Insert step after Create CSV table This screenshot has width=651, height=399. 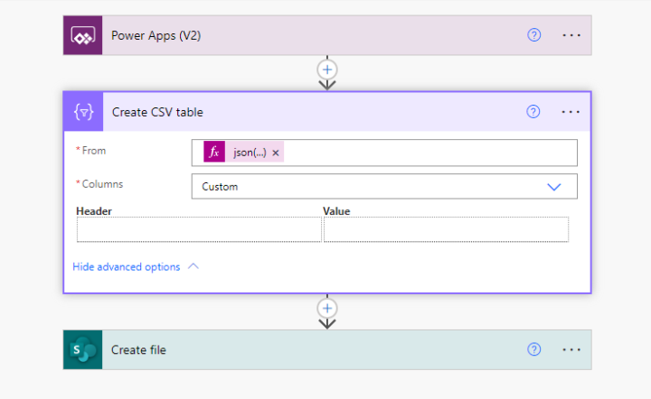[327, 308]
